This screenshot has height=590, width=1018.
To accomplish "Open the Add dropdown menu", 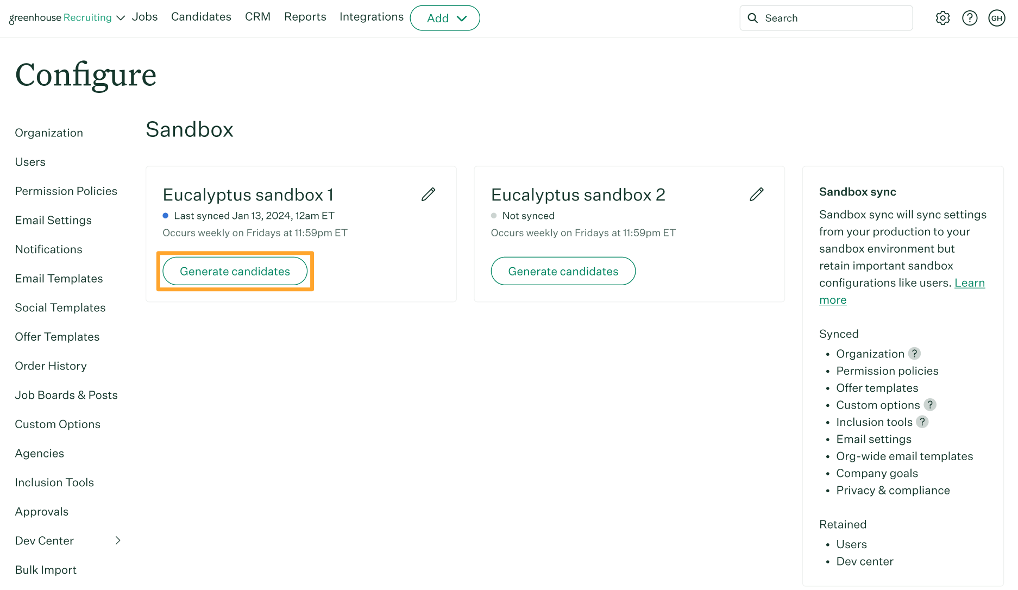I will (x=445, y=18).
